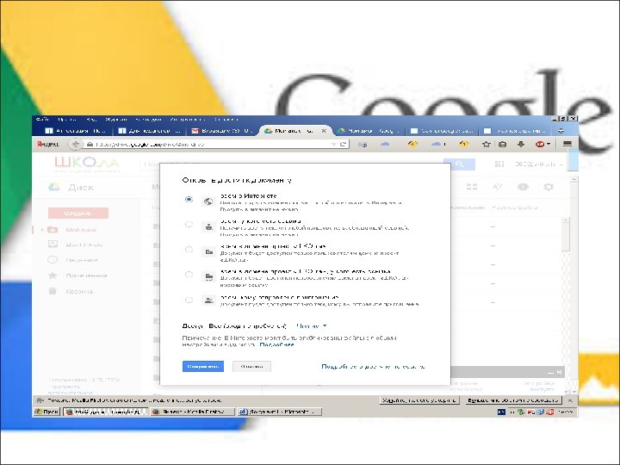Click the bookmark star icon in toolbar
Image resolution: width=620 pixels, height=465 pixels.
pyautogui.click(x=486, y=145)
